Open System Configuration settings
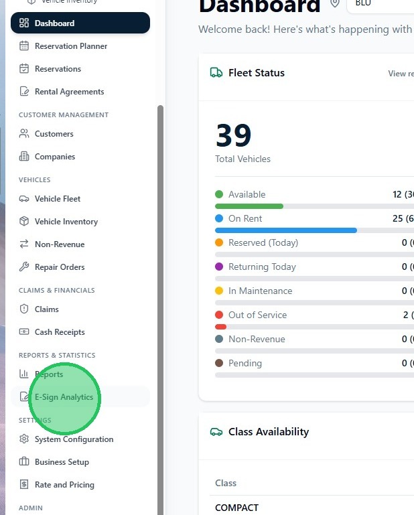Image resolution: width=414 pixels, height=515 pixels. click(x=80, y=439)
